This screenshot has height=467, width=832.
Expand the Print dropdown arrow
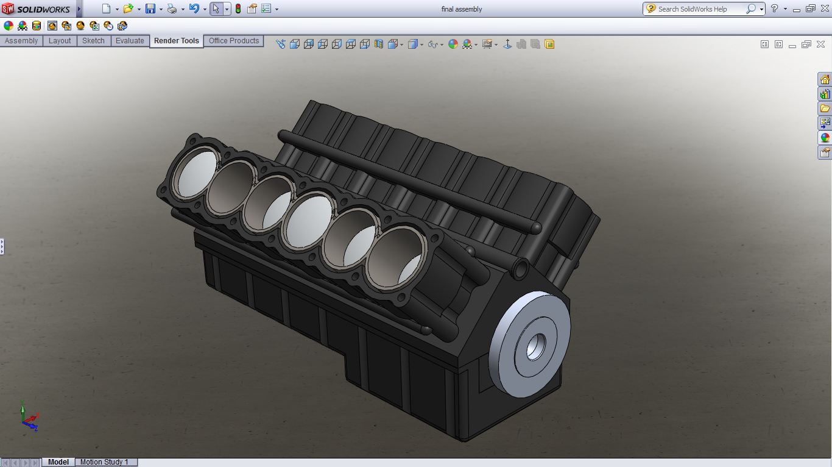(183, 9)
